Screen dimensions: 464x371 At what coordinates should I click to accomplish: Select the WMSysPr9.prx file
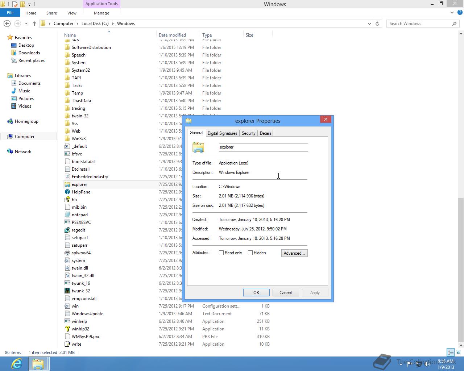pyautogui.click(x=85, y=337)
